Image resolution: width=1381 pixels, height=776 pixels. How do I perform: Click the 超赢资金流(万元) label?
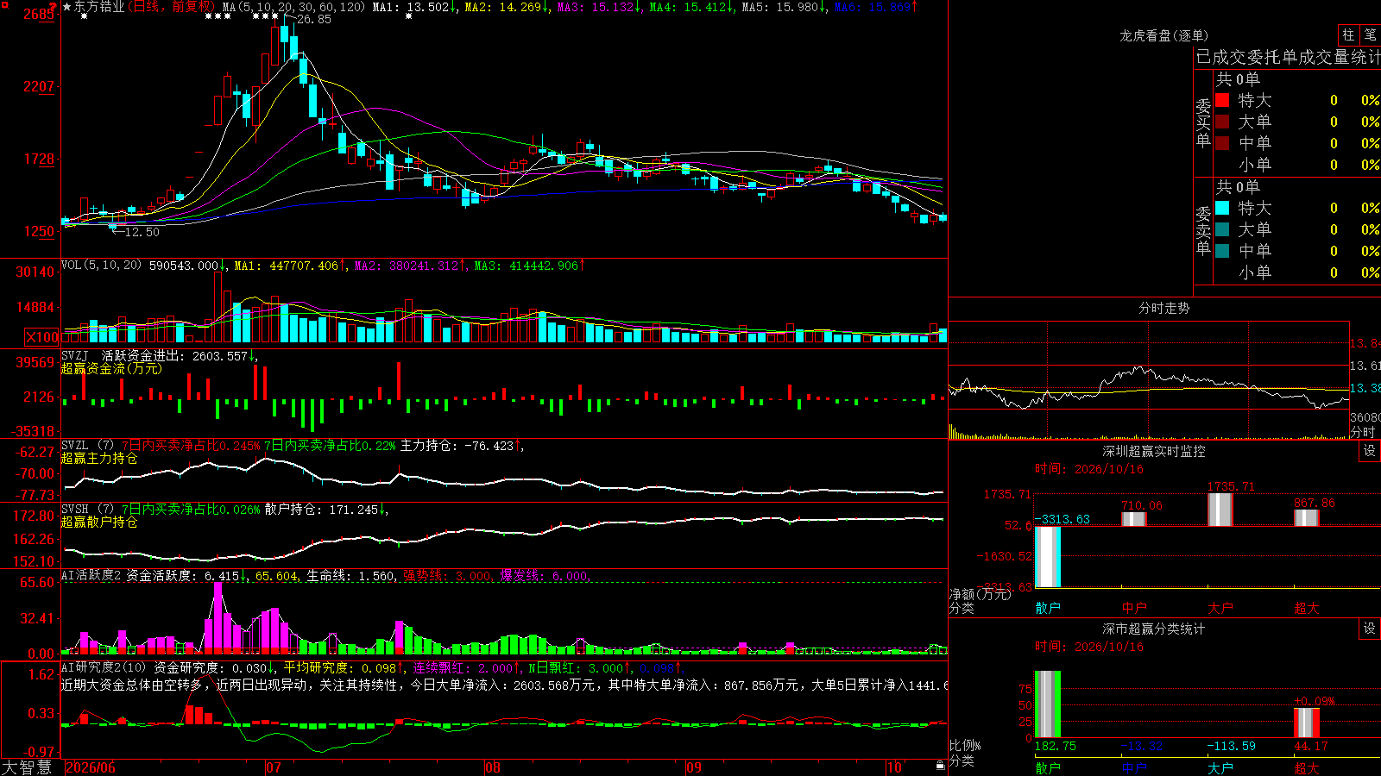(111, 369)
